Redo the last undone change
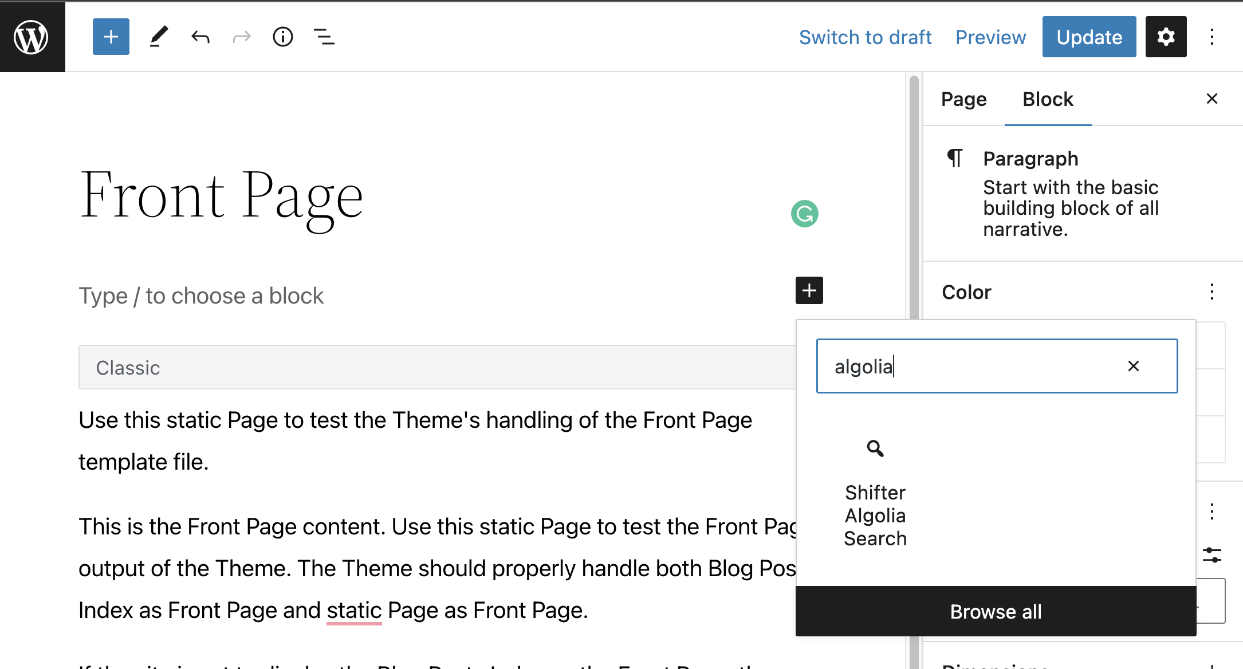The height and width of the screenshot is (669, 1243). coord(242,37)
